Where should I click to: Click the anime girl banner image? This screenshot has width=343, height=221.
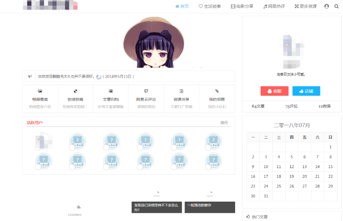154,42
